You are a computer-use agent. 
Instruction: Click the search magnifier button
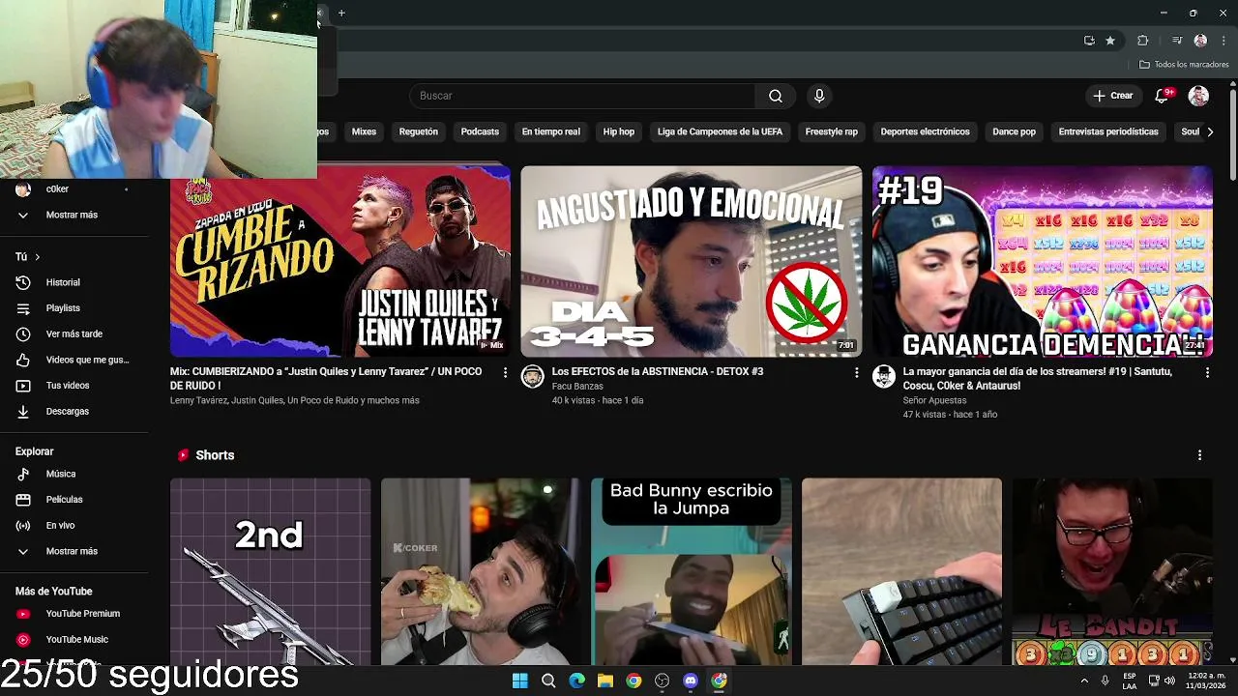(x=775, y=96)
